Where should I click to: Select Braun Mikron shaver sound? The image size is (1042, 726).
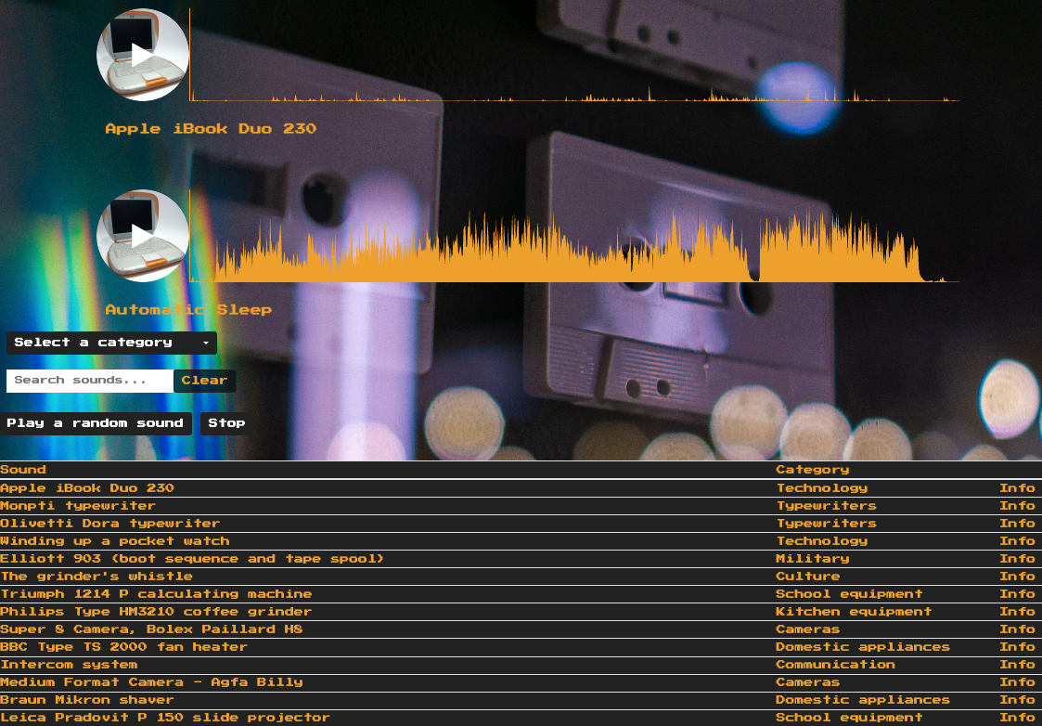(87, 699)
